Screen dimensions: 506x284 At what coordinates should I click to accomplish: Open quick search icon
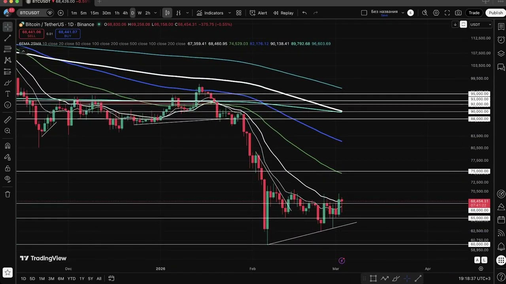(x=425, y=13)
